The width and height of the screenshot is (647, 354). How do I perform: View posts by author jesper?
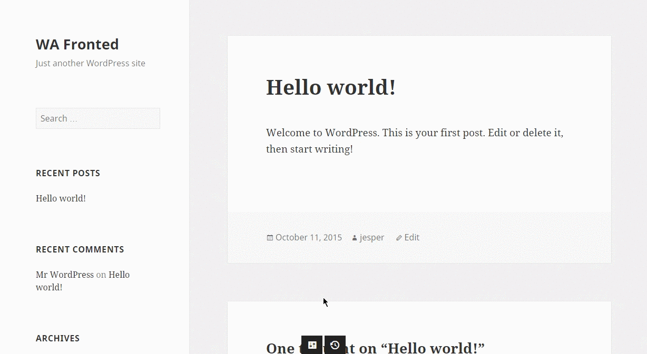coord(371,237)
